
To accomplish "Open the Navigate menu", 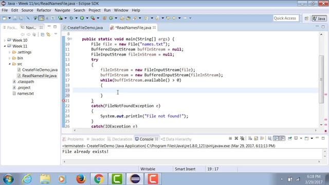I will pos(62,10).
